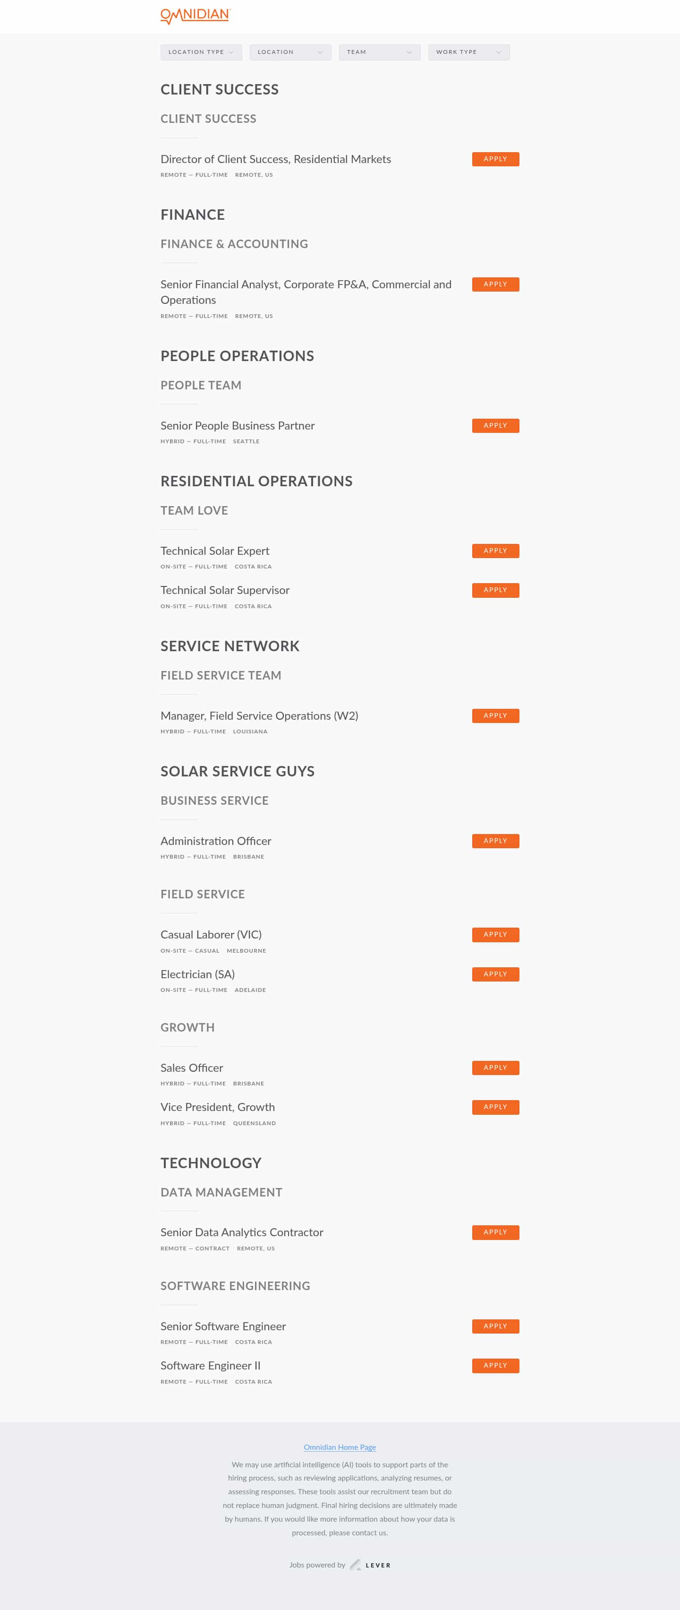Screen dimensions: 680x1610
Task: Apply for Vice President, Growth
Action: coord(495,1107)
